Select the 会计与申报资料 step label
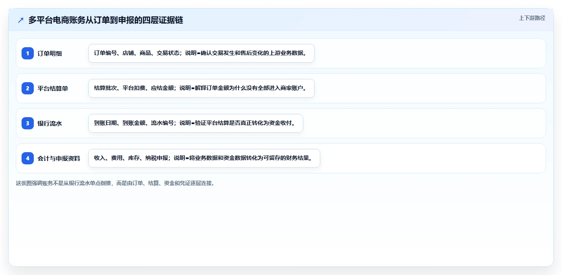 coord(59,158)
